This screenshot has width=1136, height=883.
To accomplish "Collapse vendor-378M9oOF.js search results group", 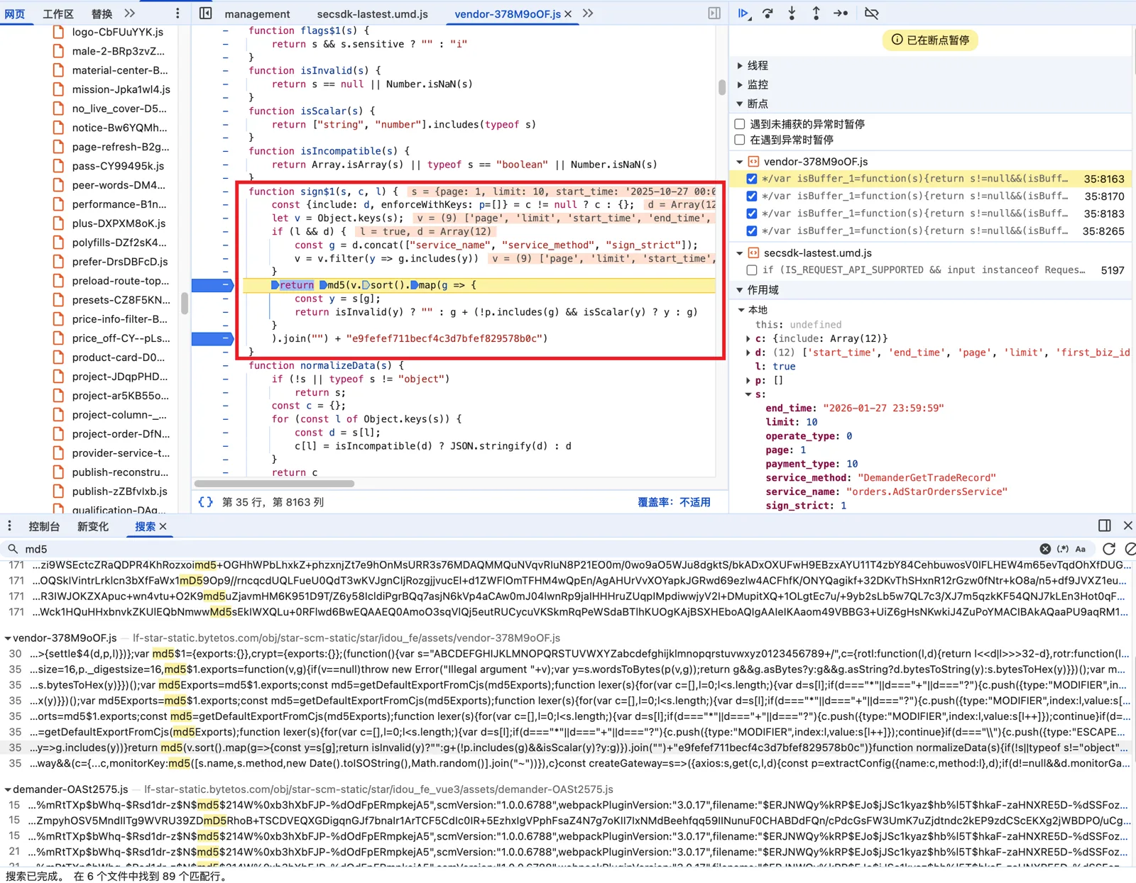I will pos(8,638).
